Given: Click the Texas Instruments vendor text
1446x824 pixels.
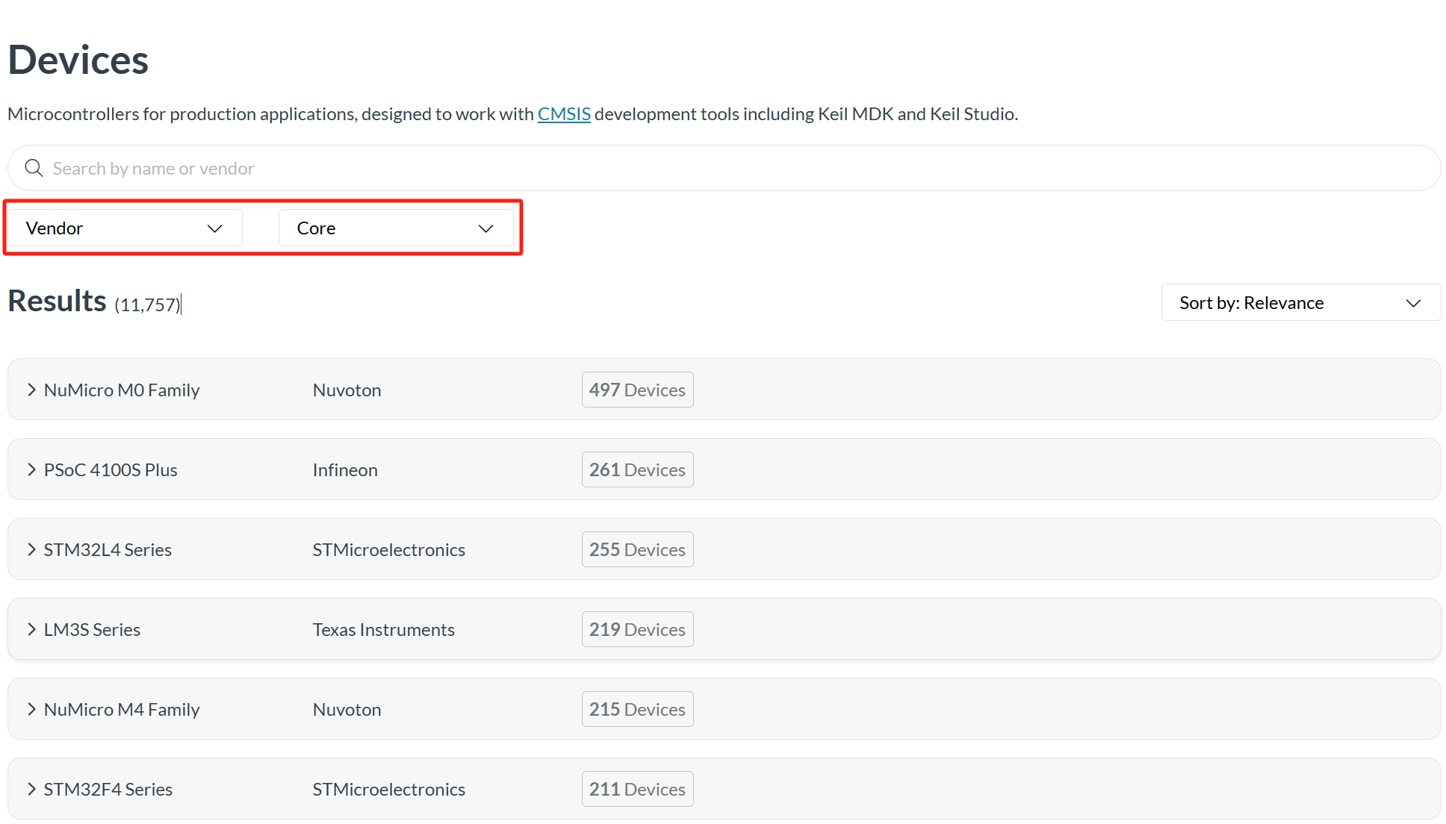Looking at the screenshot, I should pos(383,629).
